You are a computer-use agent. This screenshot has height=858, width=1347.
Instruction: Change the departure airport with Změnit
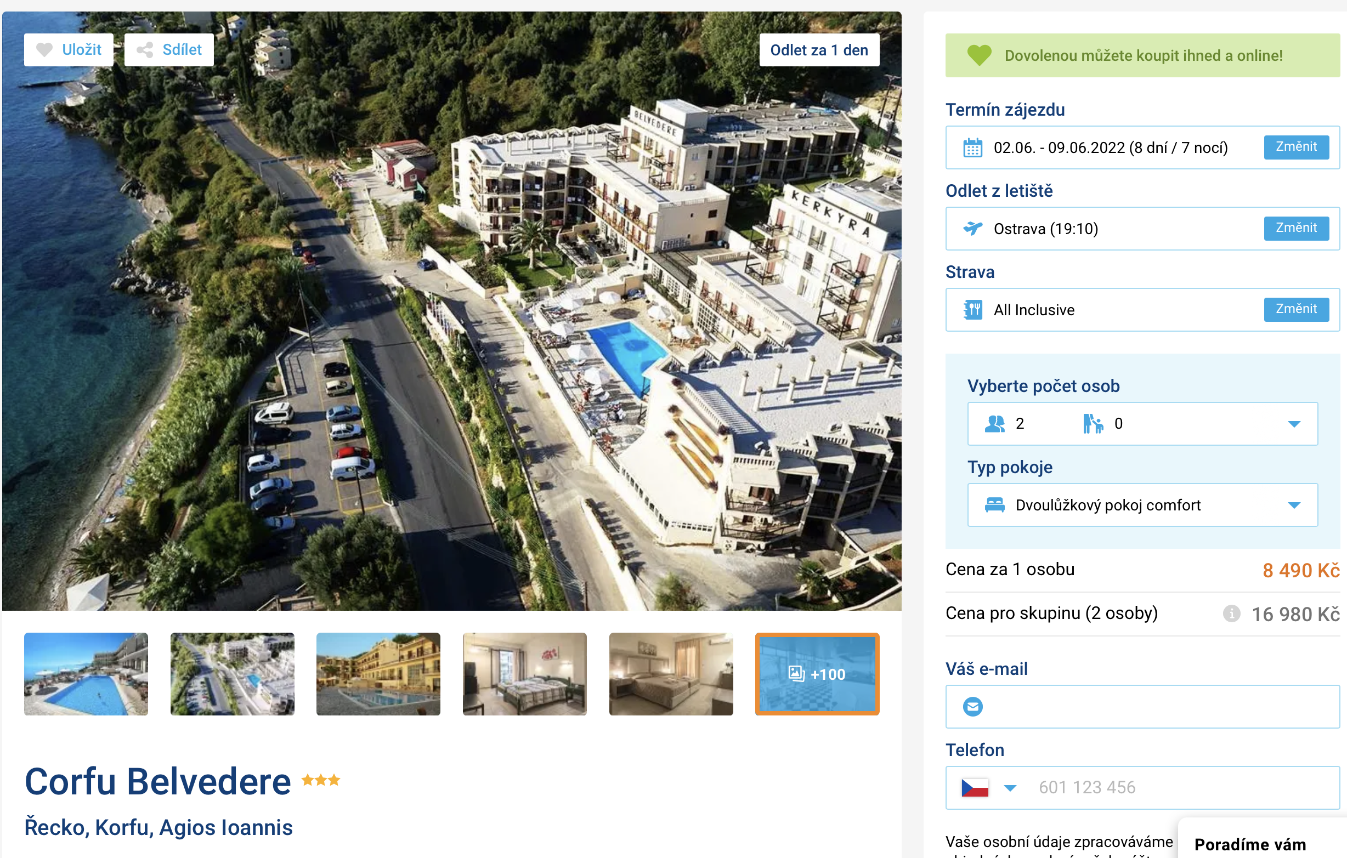click(1295, 228)
